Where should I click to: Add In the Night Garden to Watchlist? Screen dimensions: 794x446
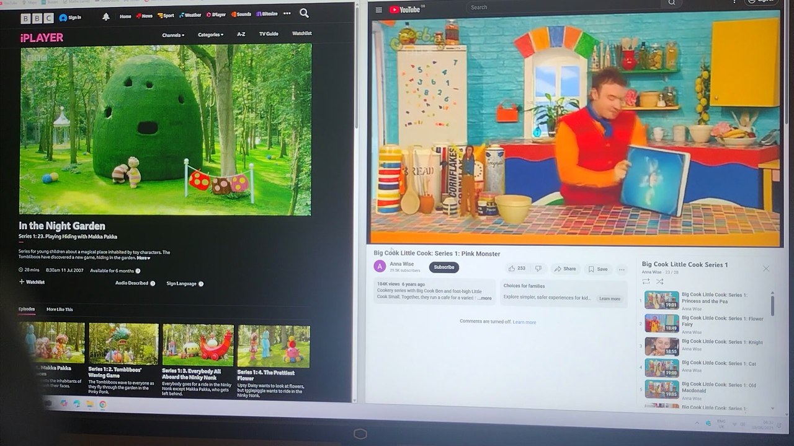click(x=32, y=282)
